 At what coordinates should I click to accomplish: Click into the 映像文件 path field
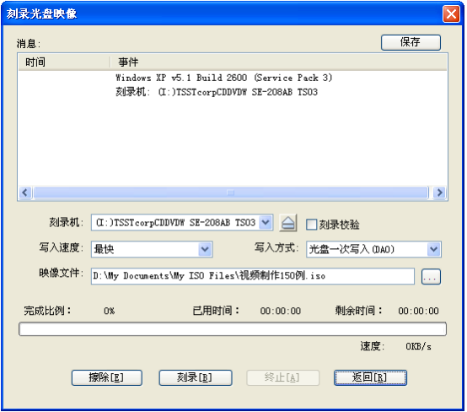pyautogui.click(x=253, y=276)
